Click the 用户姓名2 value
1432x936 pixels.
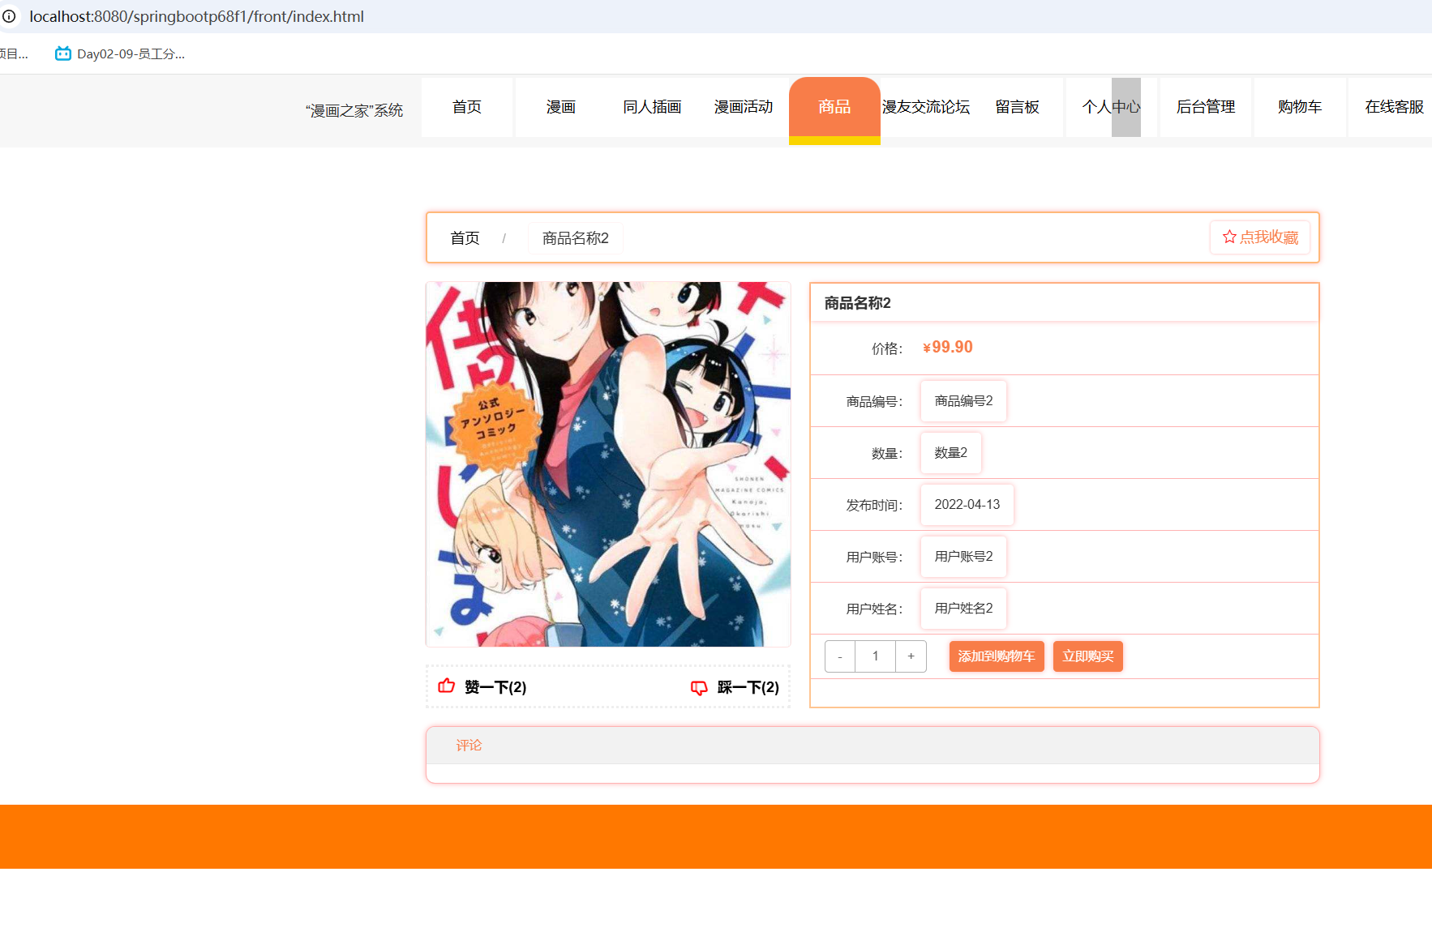click(x=963, y=609)
